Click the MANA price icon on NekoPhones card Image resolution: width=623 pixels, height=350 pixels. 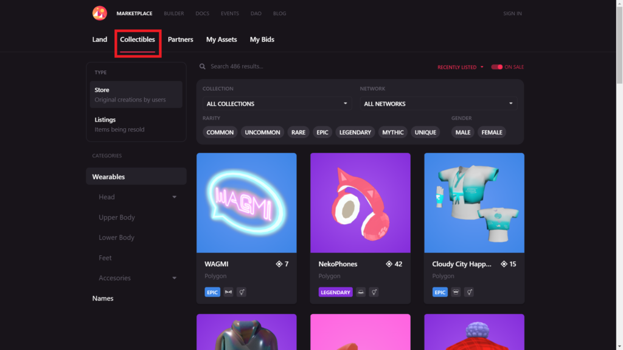point(389,264)
